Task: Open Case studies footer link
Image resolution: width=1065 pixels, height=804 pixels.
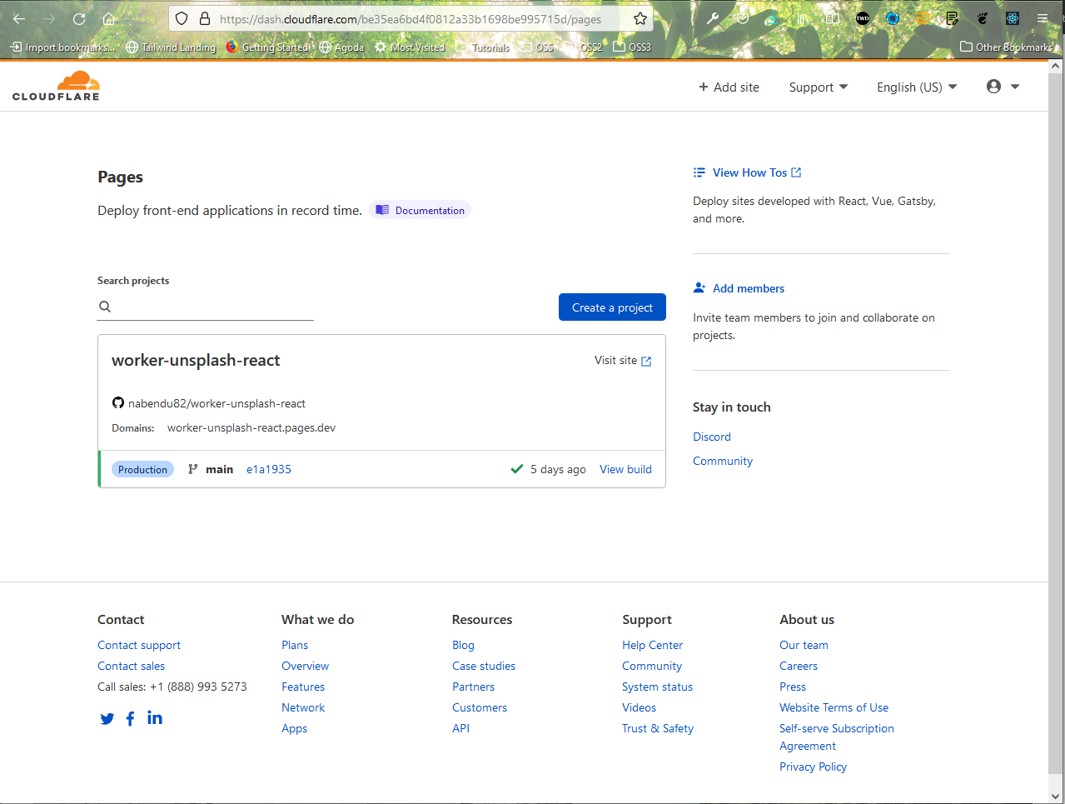Action: point(484,667)
